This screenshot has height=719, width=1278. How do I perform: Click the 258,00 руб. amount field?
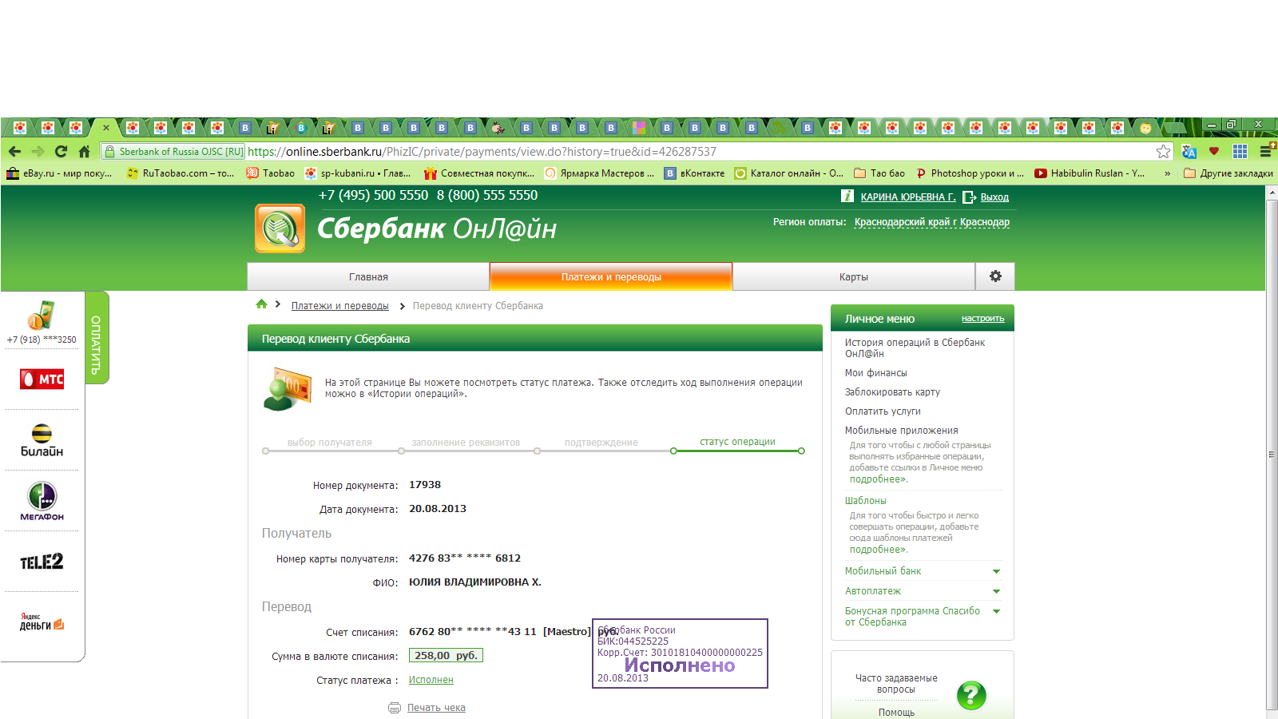446,655
